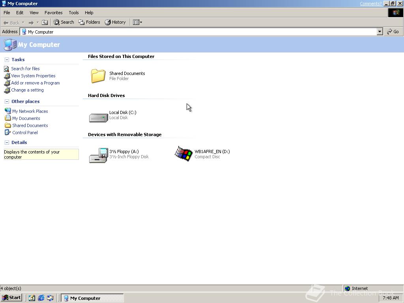Viewport: 404px width, 303px height.
Task: Click the Up one level folder icon
Action: 45,22
